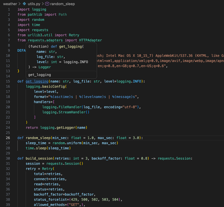Click 'read=retries,' on line 35
The height and width of the screenshot is (207, 224).
click(x=47, y=184)
